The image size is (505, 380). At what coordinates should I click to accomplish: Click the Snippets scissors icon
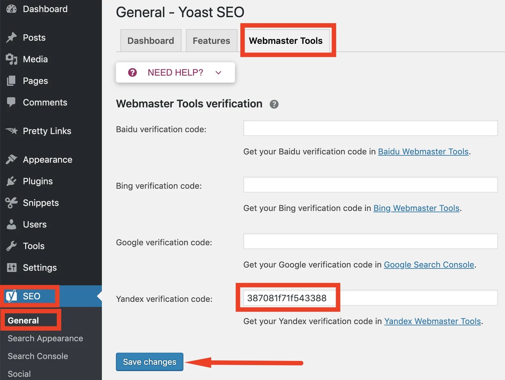(x=11, y=203)
